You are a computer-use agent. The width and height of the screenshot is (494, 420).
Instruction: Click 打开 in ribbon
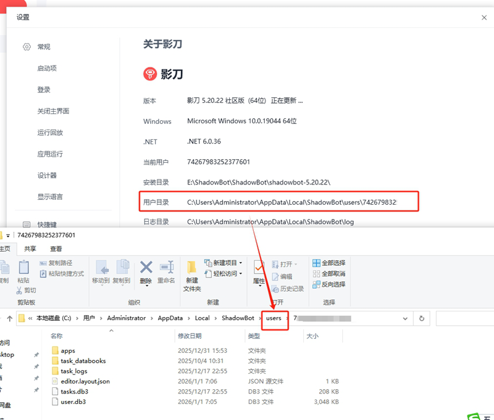285,264
